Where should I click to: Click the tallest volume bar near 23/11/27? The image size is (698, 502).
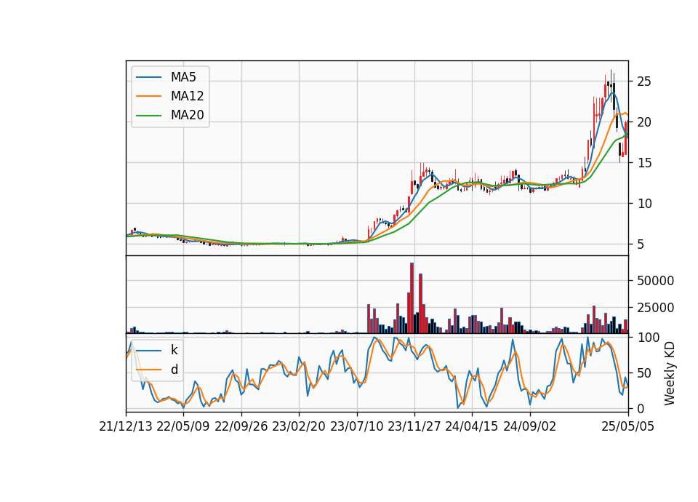click(412, 298)
